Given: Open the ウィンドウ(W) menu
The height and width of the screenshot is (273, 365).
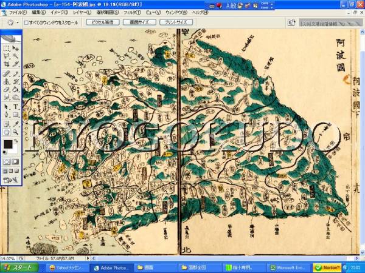Looking at the screenshot, I should pos(176,13).
